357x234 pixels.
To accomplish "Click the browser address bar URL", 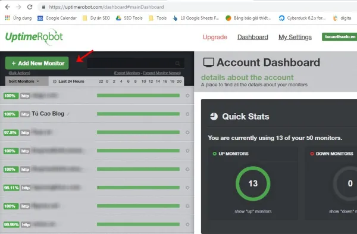I will [107, 7].
